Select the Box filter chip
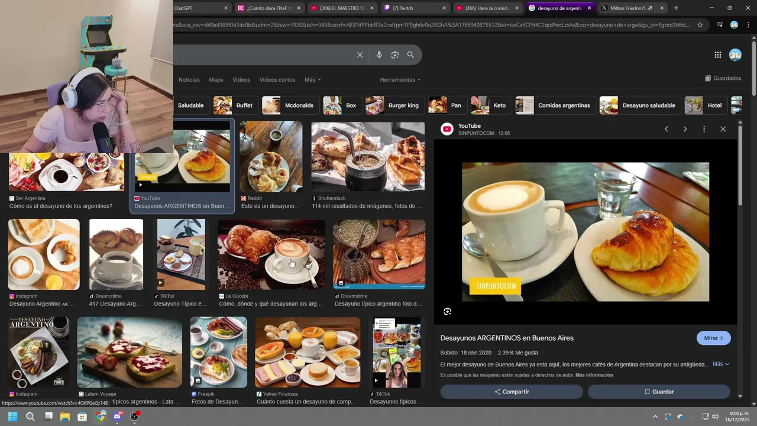 [342, 105]
